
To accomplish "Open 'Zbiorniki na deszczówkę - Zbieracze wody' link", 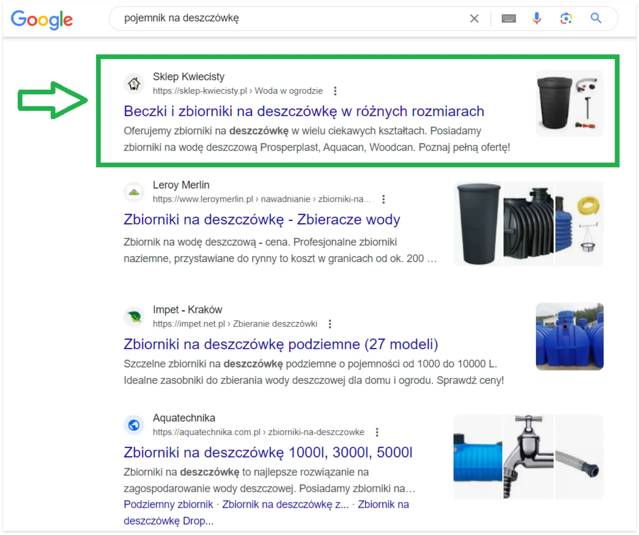I will tap(262, 219).
